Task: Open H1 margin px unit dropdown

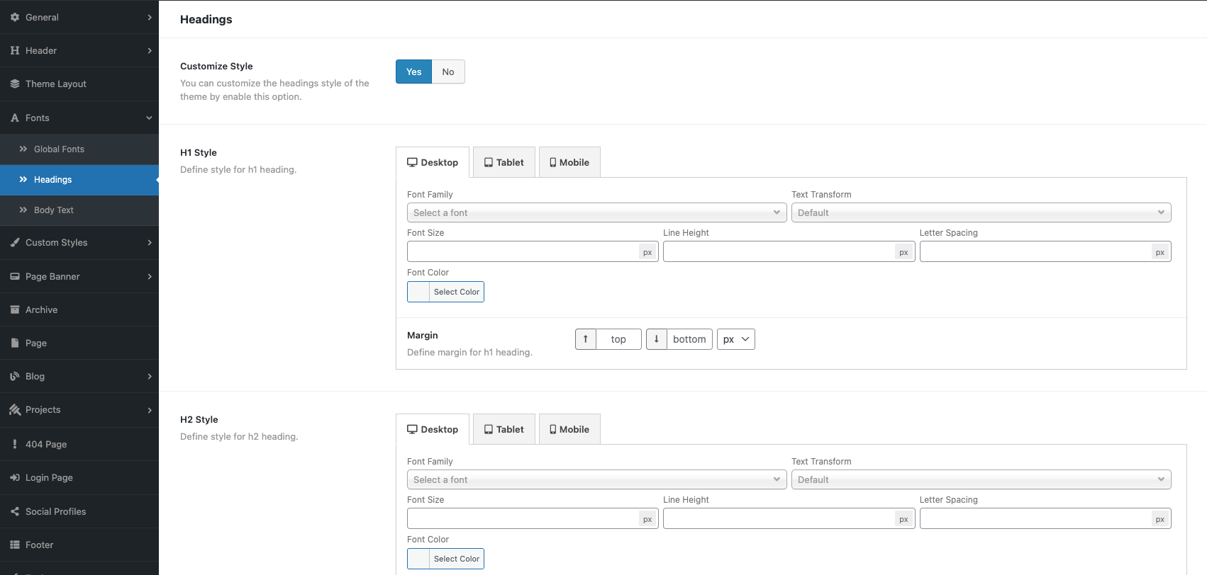Action: tap(736, 339)
